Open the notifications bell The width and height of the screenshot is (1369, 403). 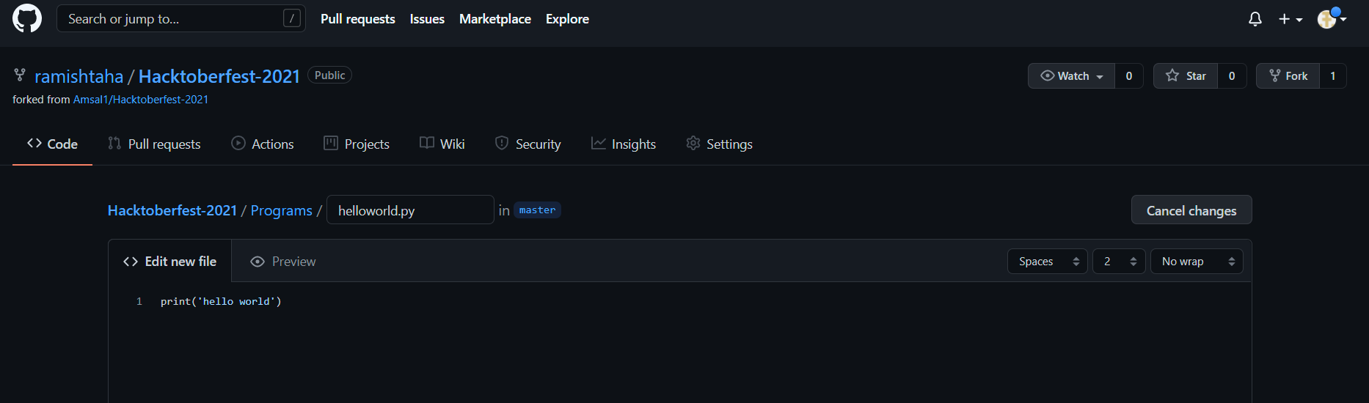click(1255, 19)
